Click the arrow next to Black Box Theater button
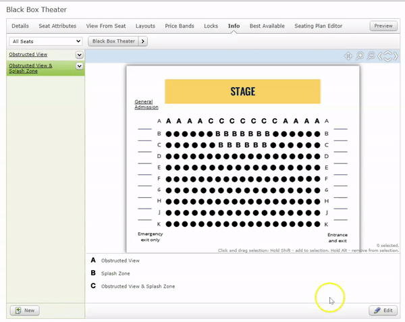The image size is (405, 322). (x=143, y=41)
